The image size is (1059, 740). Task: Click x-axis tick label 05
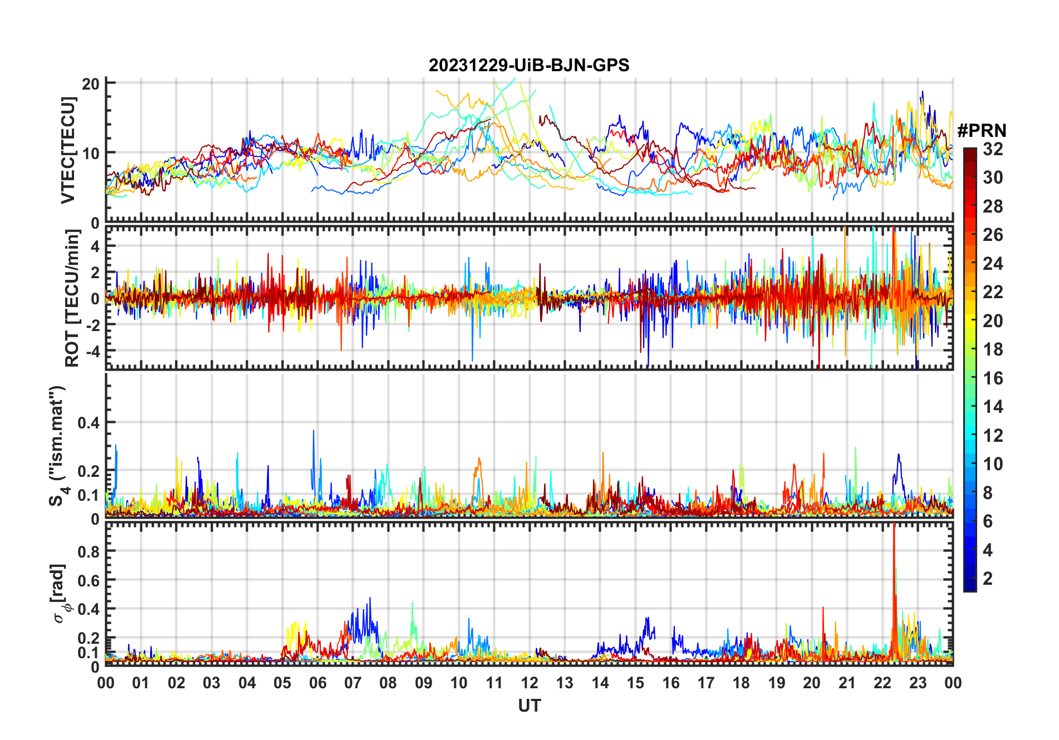[x=282, y=683]
